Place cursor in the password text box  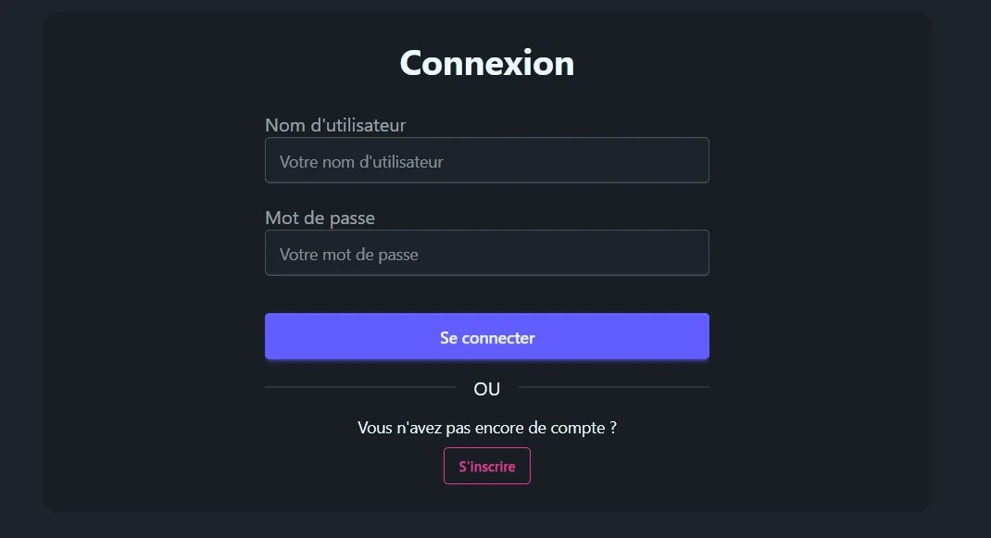556,254
